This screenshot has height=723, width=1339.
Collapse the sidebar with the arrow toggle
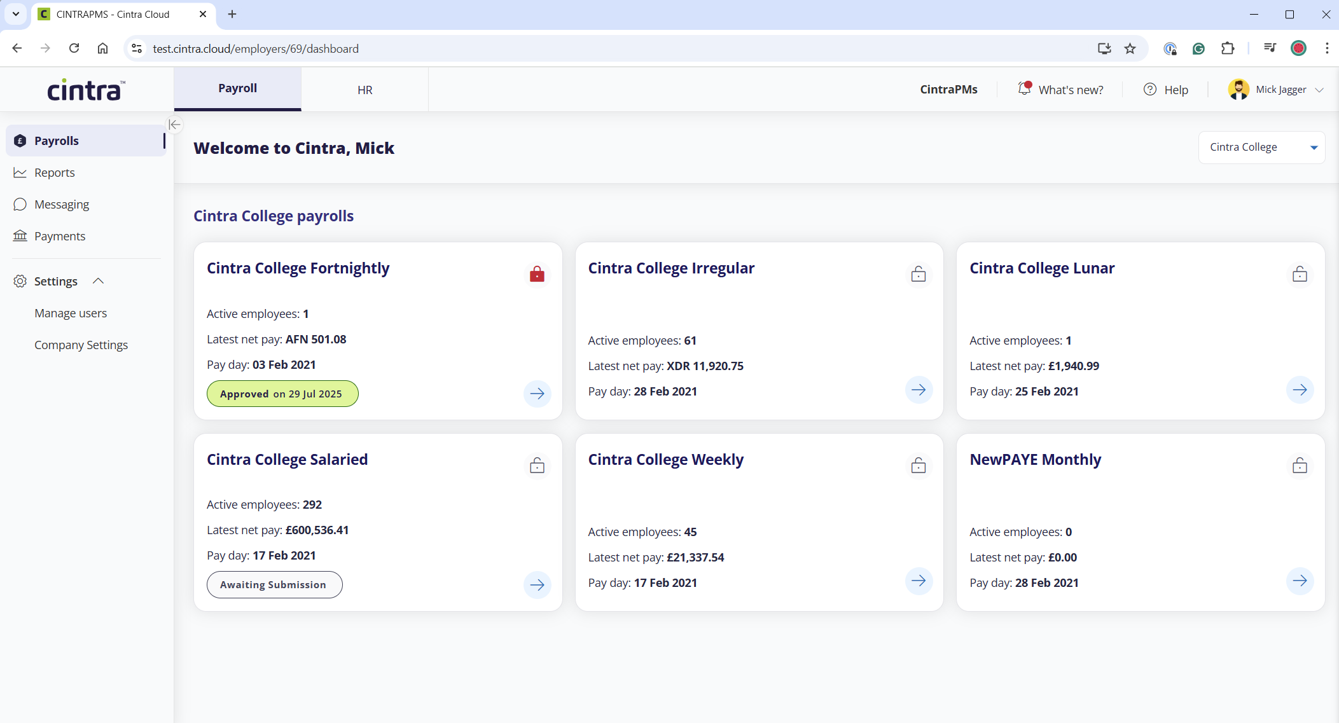(x=174, y=125)
